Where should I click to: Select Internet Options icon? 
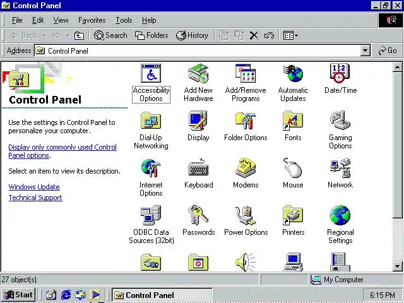pos(151,168)
